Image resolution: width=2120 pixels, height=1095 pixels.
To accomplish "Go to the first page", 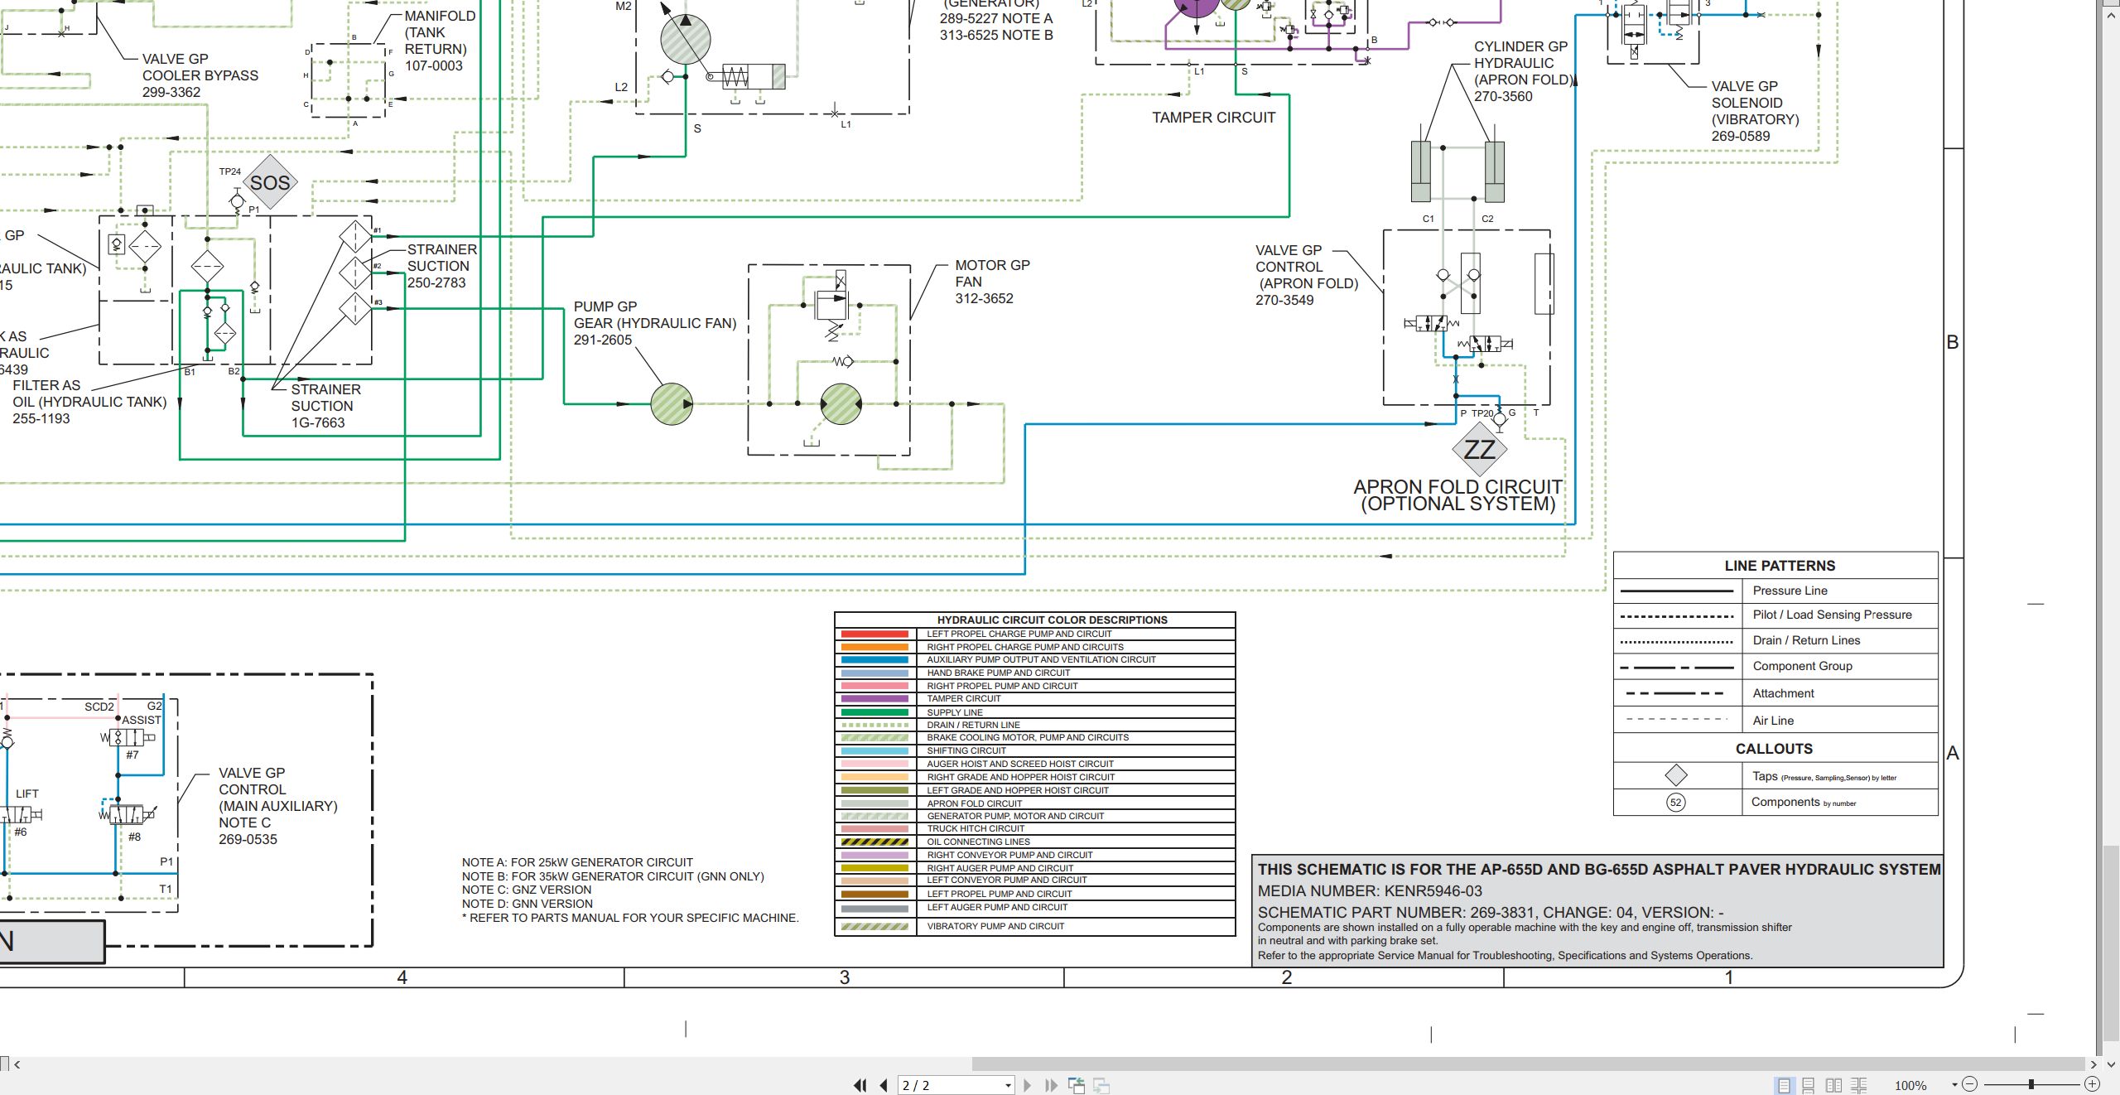I will click(x=860, y=1085).
